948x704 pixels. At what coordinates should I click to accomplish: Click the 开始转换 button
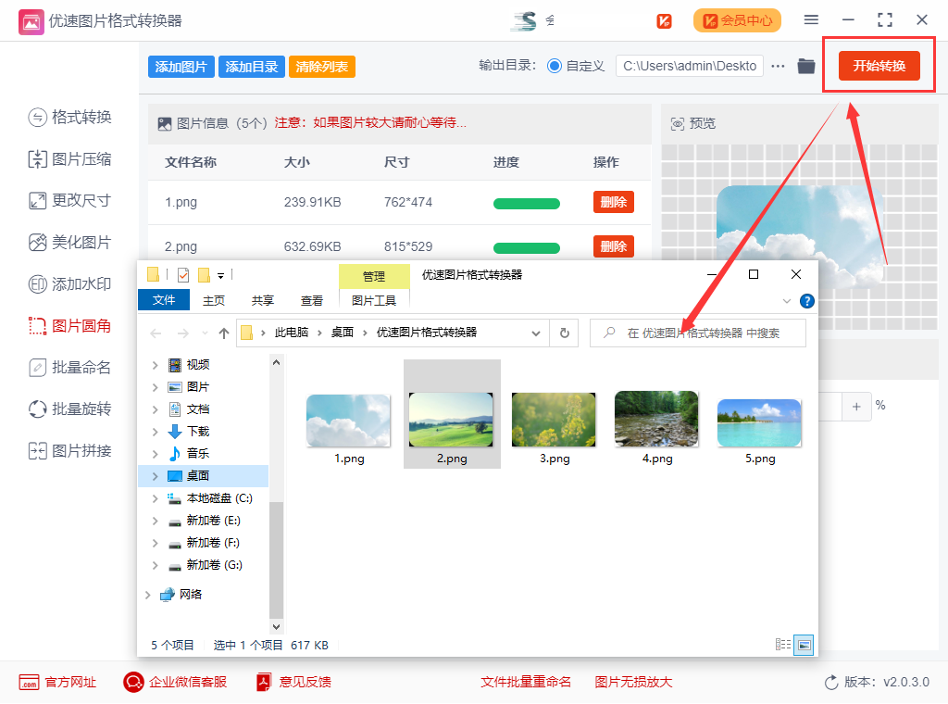pyautogui.click(x=879, y=66)
